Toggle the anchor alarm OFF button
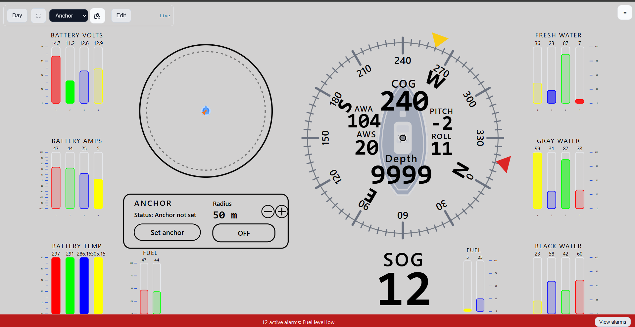 click(x=244, y=233)
